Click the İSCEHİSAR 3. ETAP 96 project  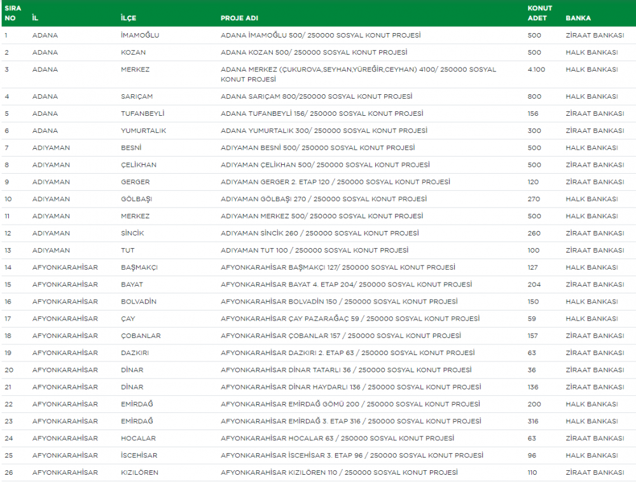pyautogui.click(x=352, y=456)
